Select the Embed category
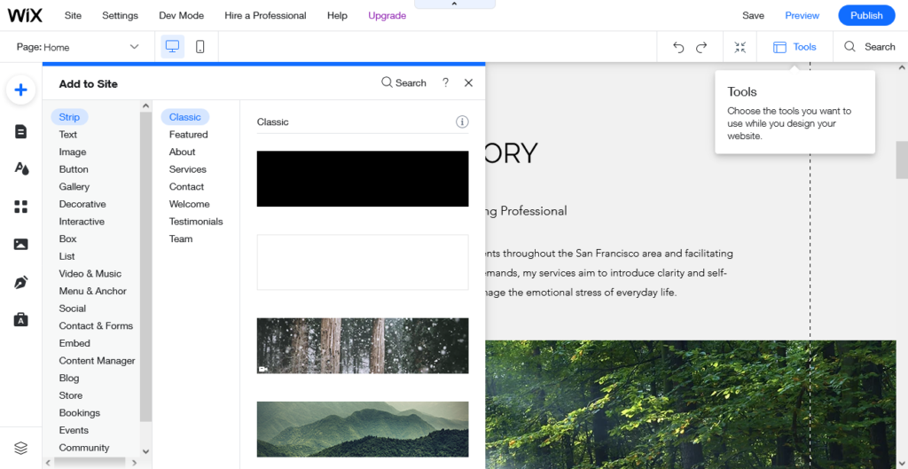The height and width of the screenshot is (469, 908). [74, 343]
